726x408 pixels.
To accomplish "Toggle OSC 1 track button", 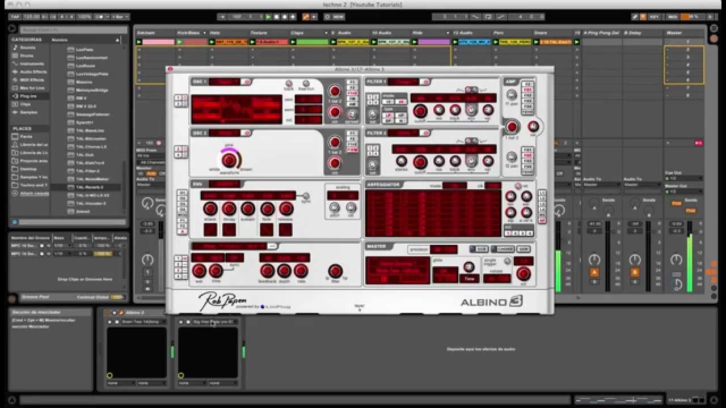I will pyautogui.click(x=289, y=83).
